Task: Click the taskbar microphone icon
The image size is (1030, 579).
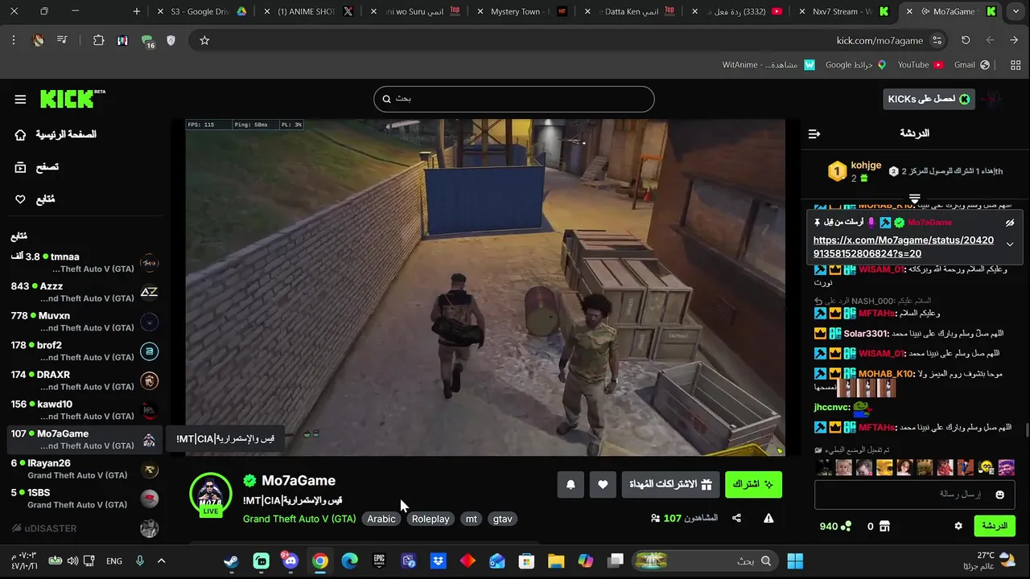Action: (x=140, y=561)
